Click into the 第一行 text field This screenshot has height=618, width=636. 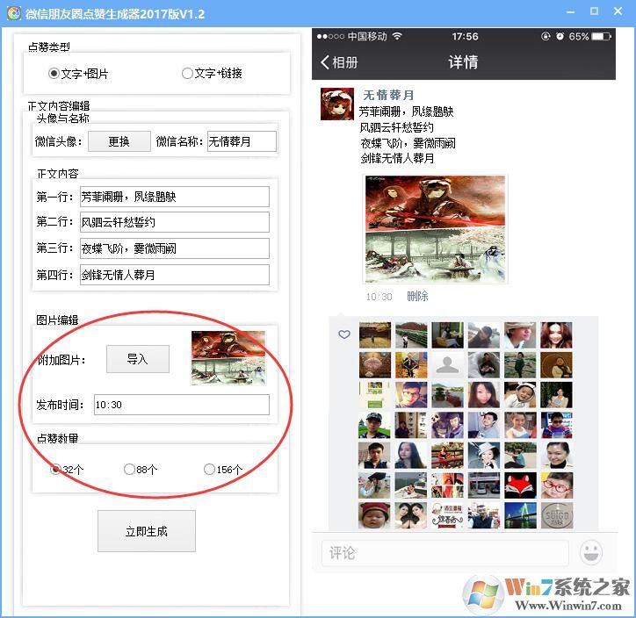(175, 197)
